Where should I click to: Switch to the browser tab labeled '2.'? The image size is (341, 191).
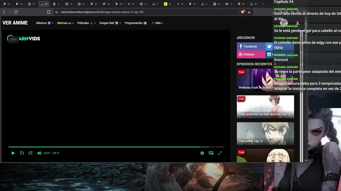[56, 4]
